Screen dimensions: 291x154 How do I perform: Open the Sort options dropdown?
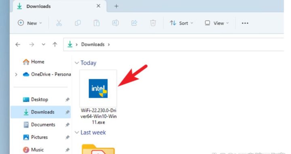coord(181,23)
